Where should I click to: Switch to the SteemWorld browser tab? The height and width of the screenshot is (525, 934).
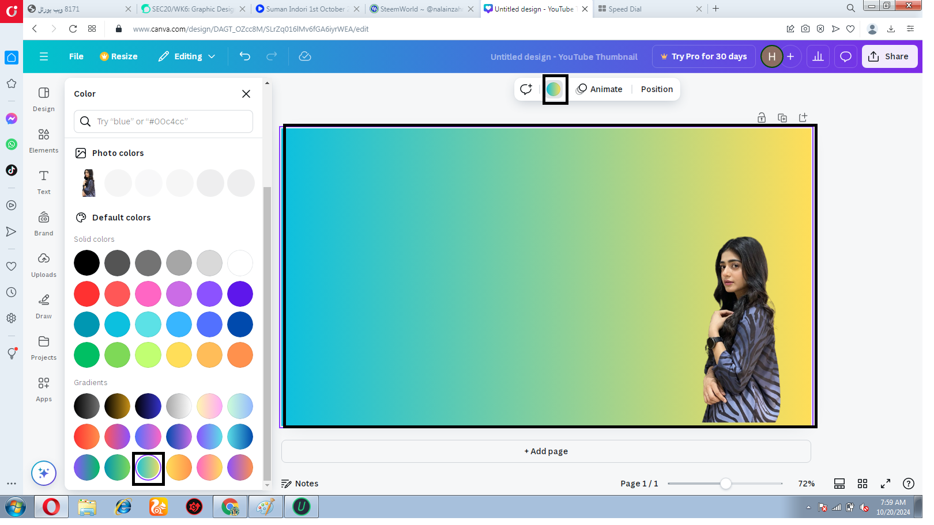coord(421,9)
